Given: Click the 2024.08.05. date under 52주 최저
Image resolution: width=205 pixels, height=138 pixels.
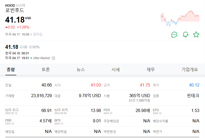Looking at the screenshot, I should pyautogui.click(x=61, y=113).
